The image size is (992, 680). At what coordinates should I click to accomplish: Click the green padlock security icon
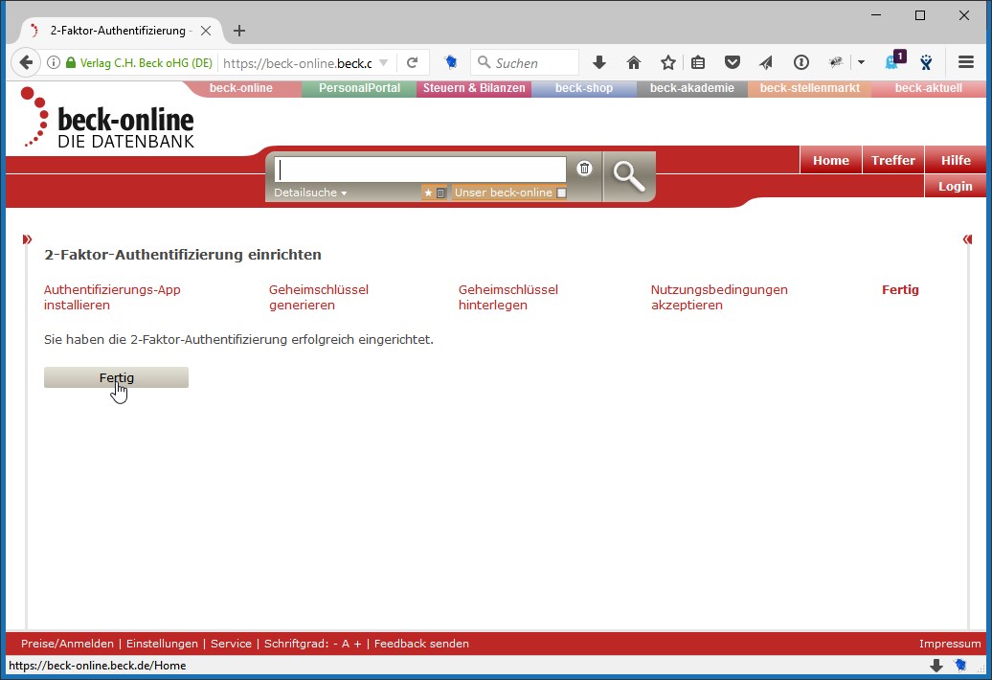pos(71,62)
